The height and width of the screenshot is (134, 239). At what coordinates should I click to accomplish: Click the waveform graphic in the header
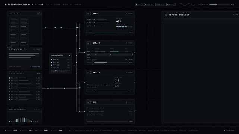(x=187, y=4)
